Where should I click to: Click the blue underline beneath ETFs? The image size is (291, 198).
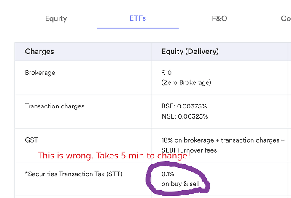tap(138, 29)
